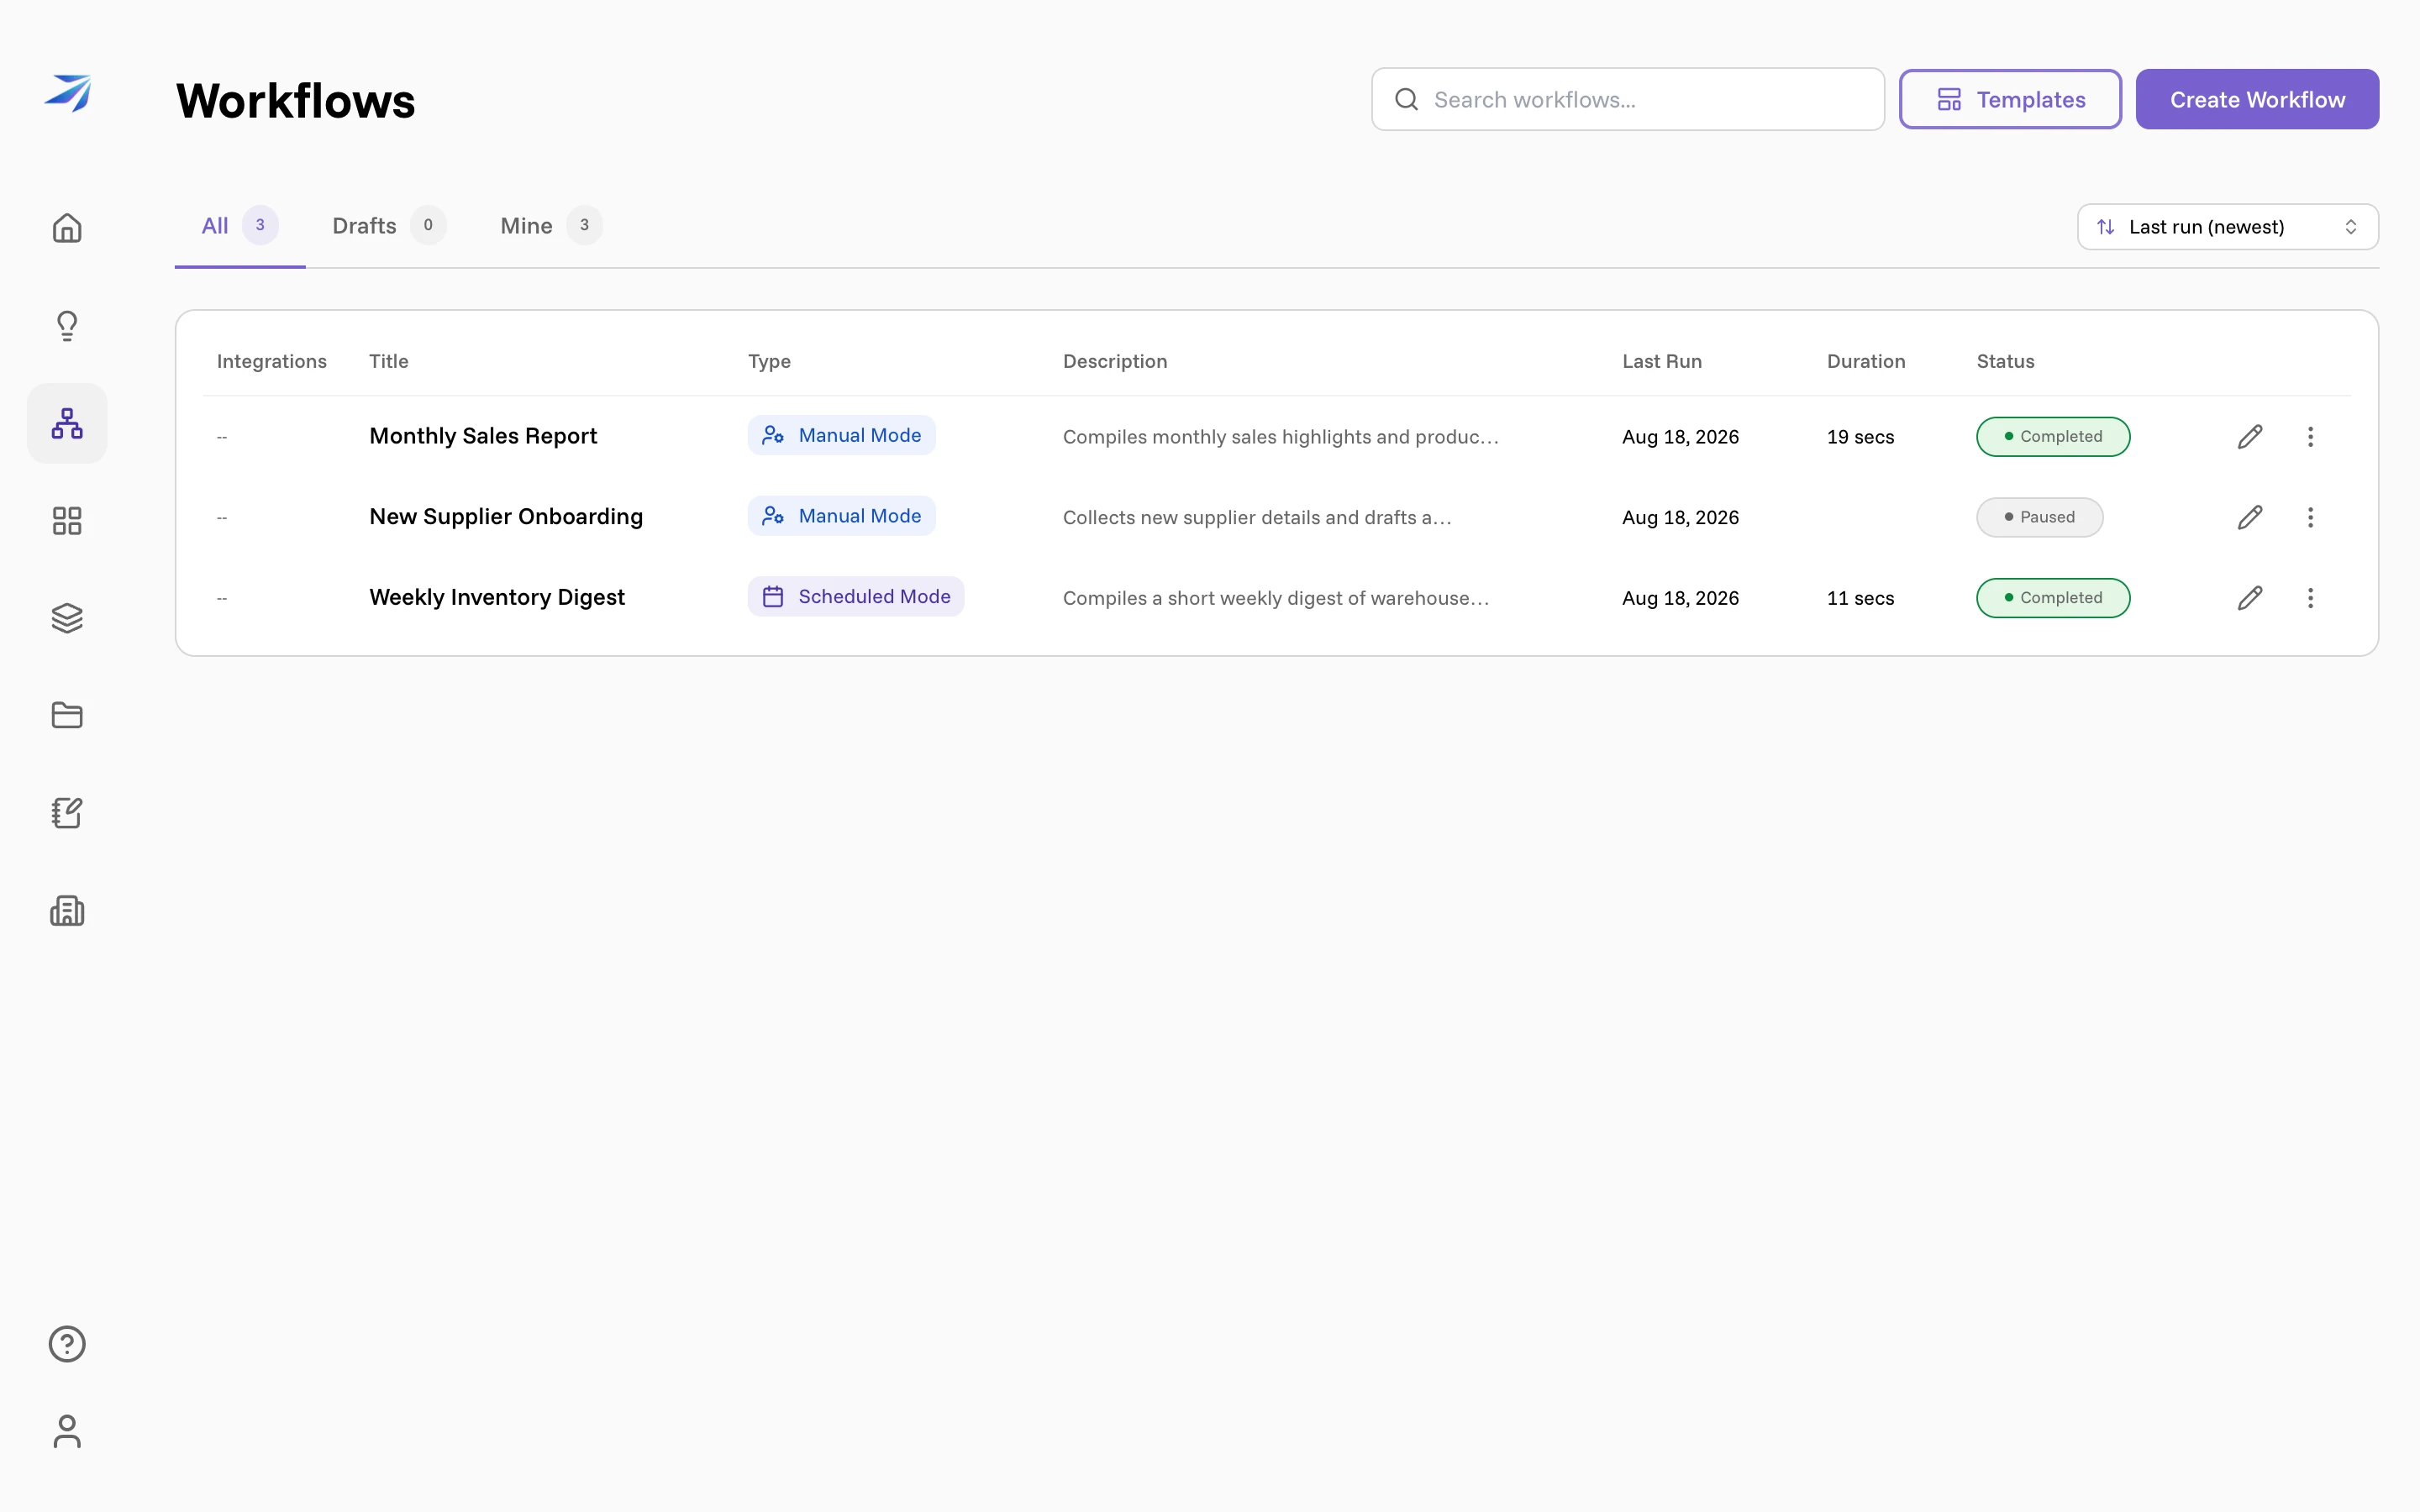Click the Description column header
This screenshot has width=2420, height=1512.
pos(1115,361)
